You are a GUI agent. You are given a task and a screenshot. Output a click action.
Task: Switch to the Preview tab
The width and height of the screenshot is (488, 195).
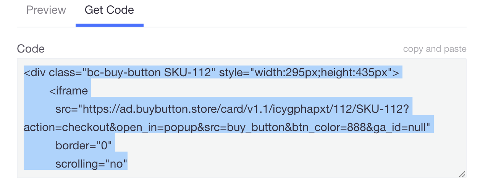[x=46, y=10]
